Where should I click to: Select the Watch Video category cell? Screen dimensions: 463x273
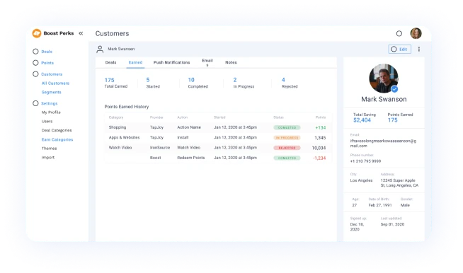point(120,148)
